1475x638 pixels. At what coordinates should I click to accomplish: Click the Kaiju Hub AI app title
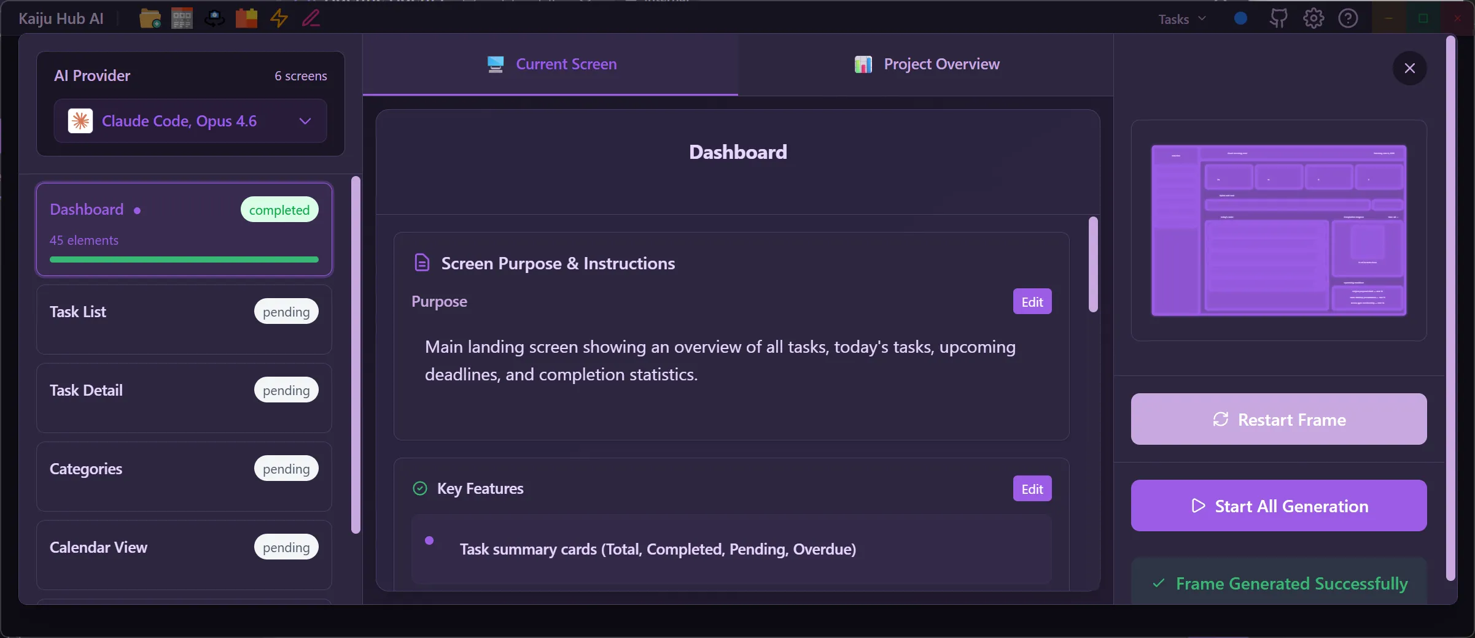coord(61,18)
